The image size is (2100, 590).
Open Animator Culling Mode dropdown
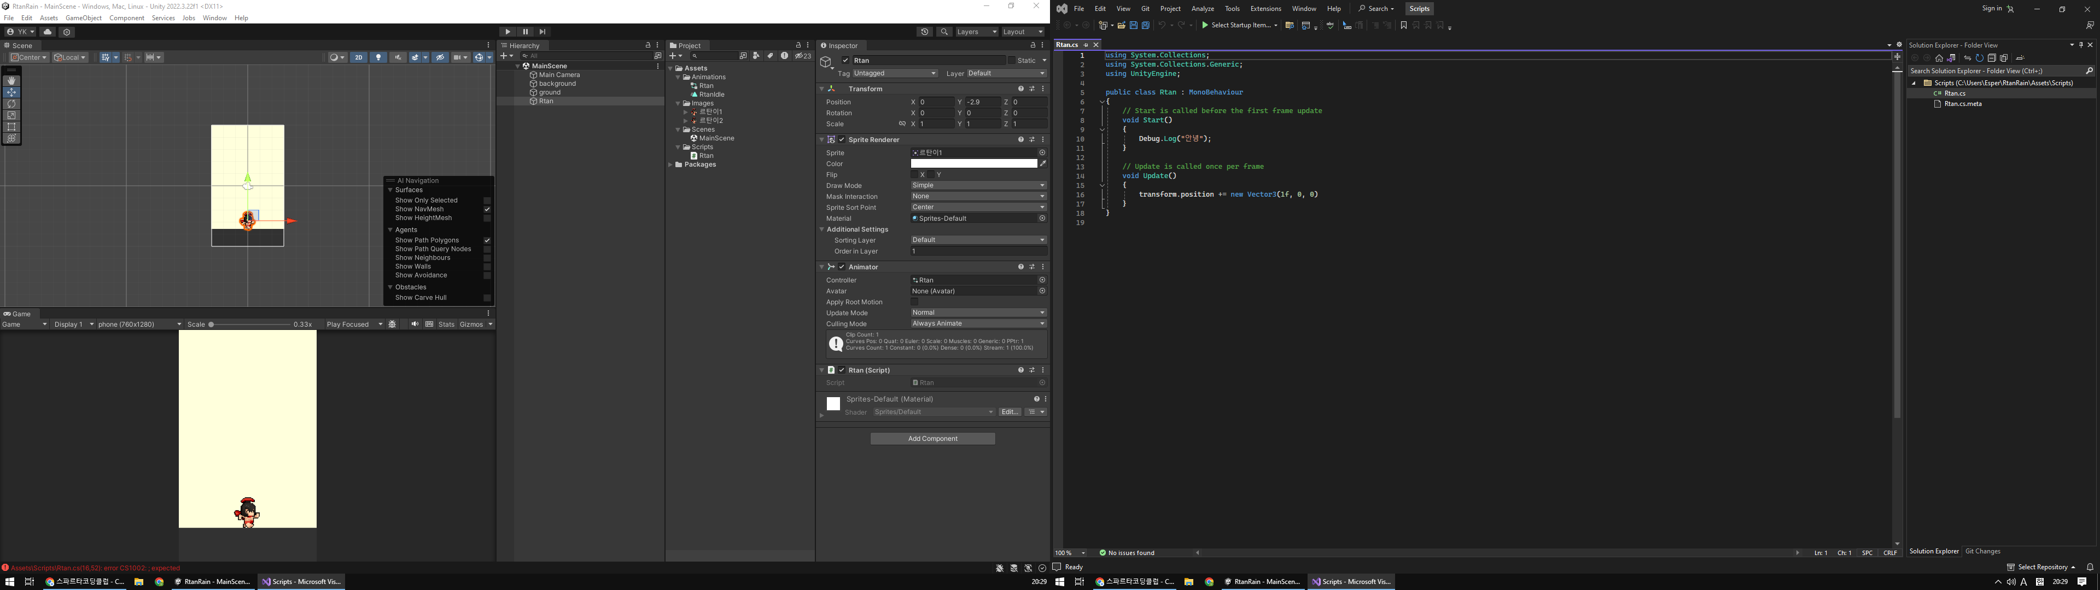979,323
